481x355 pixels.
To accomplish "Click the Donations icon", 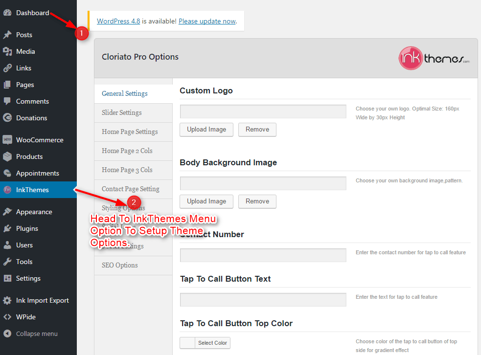I will pos(7,118).
